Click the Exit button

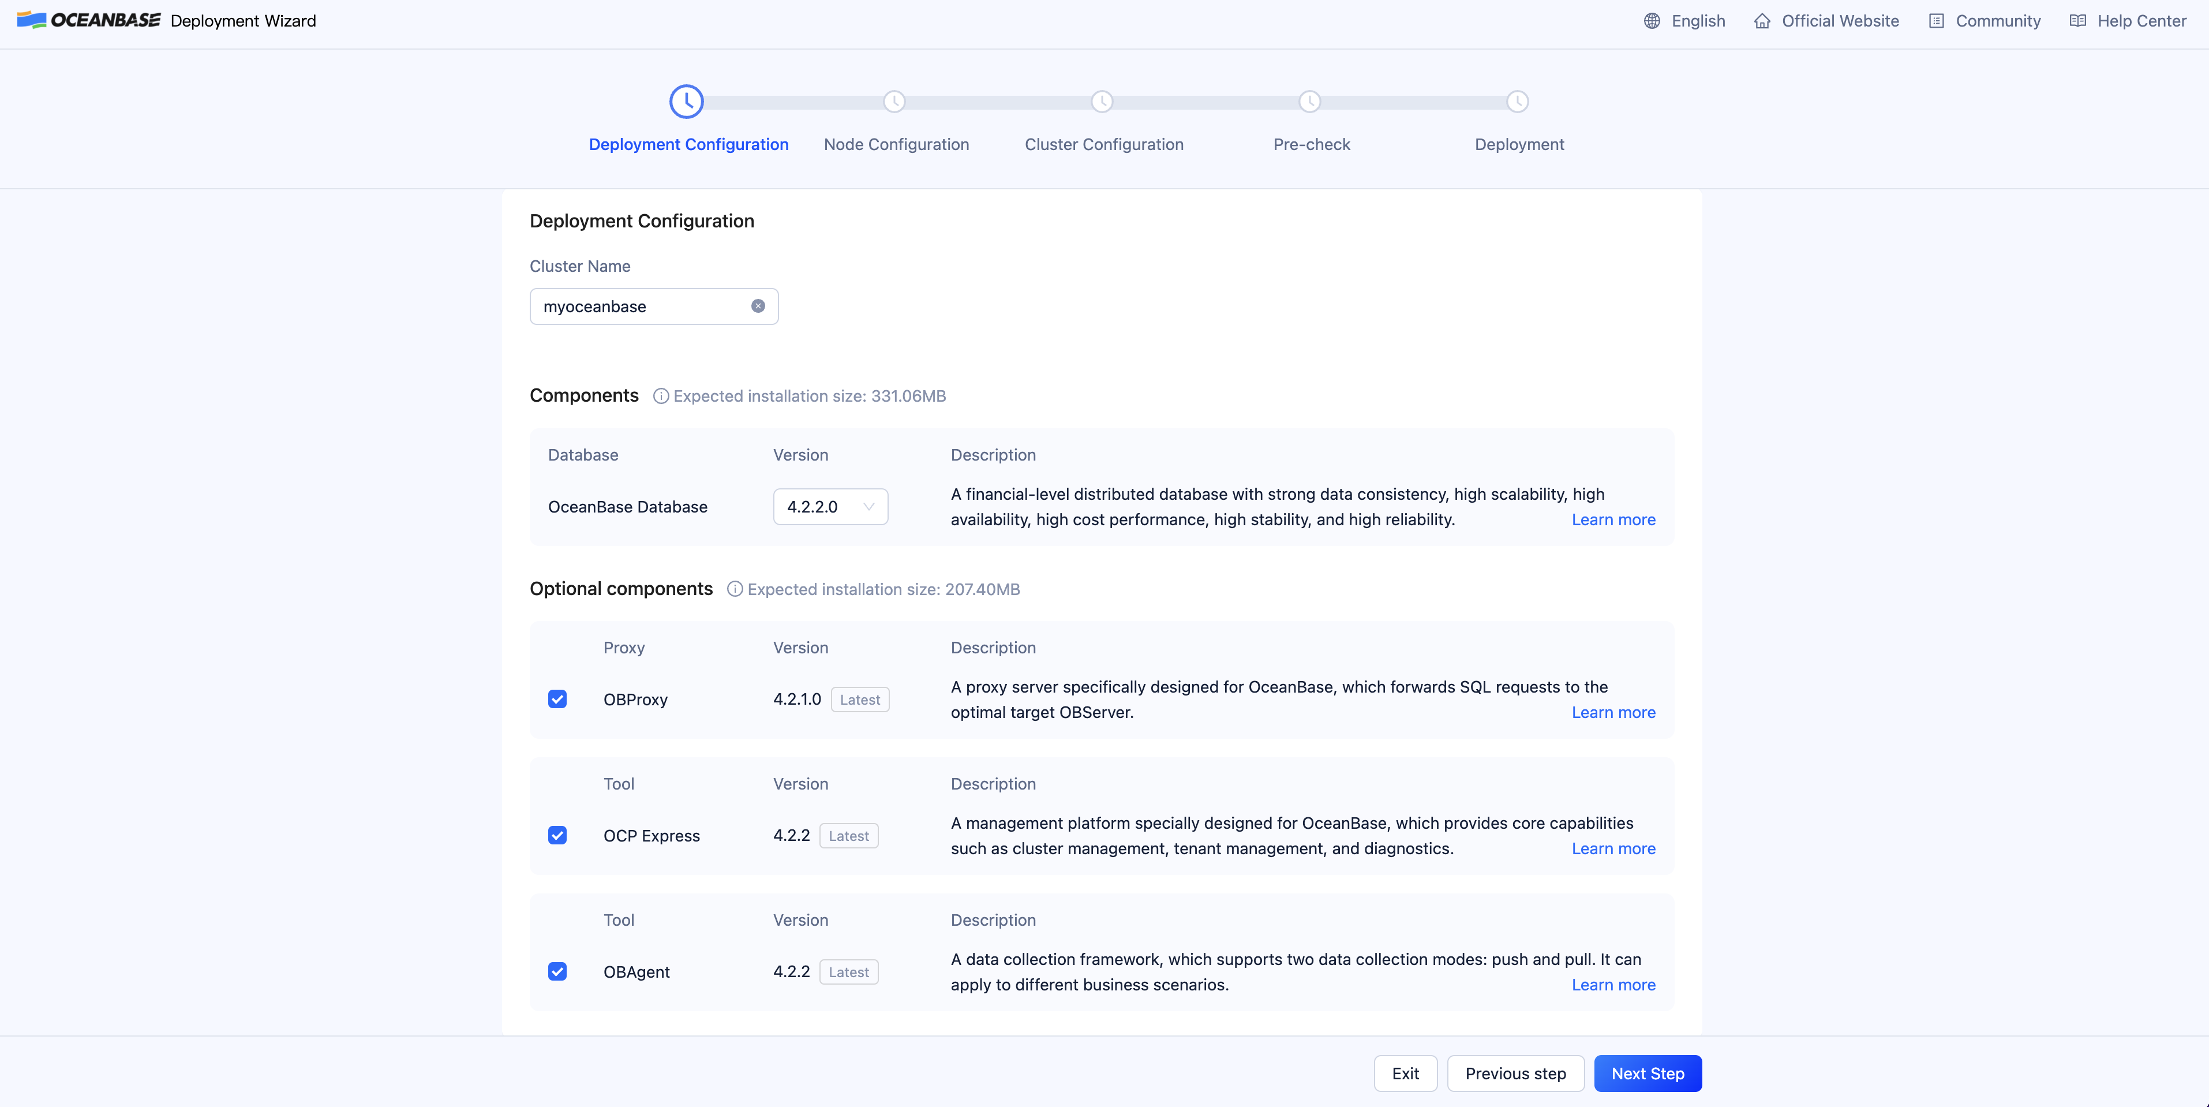(1405, 1074)
